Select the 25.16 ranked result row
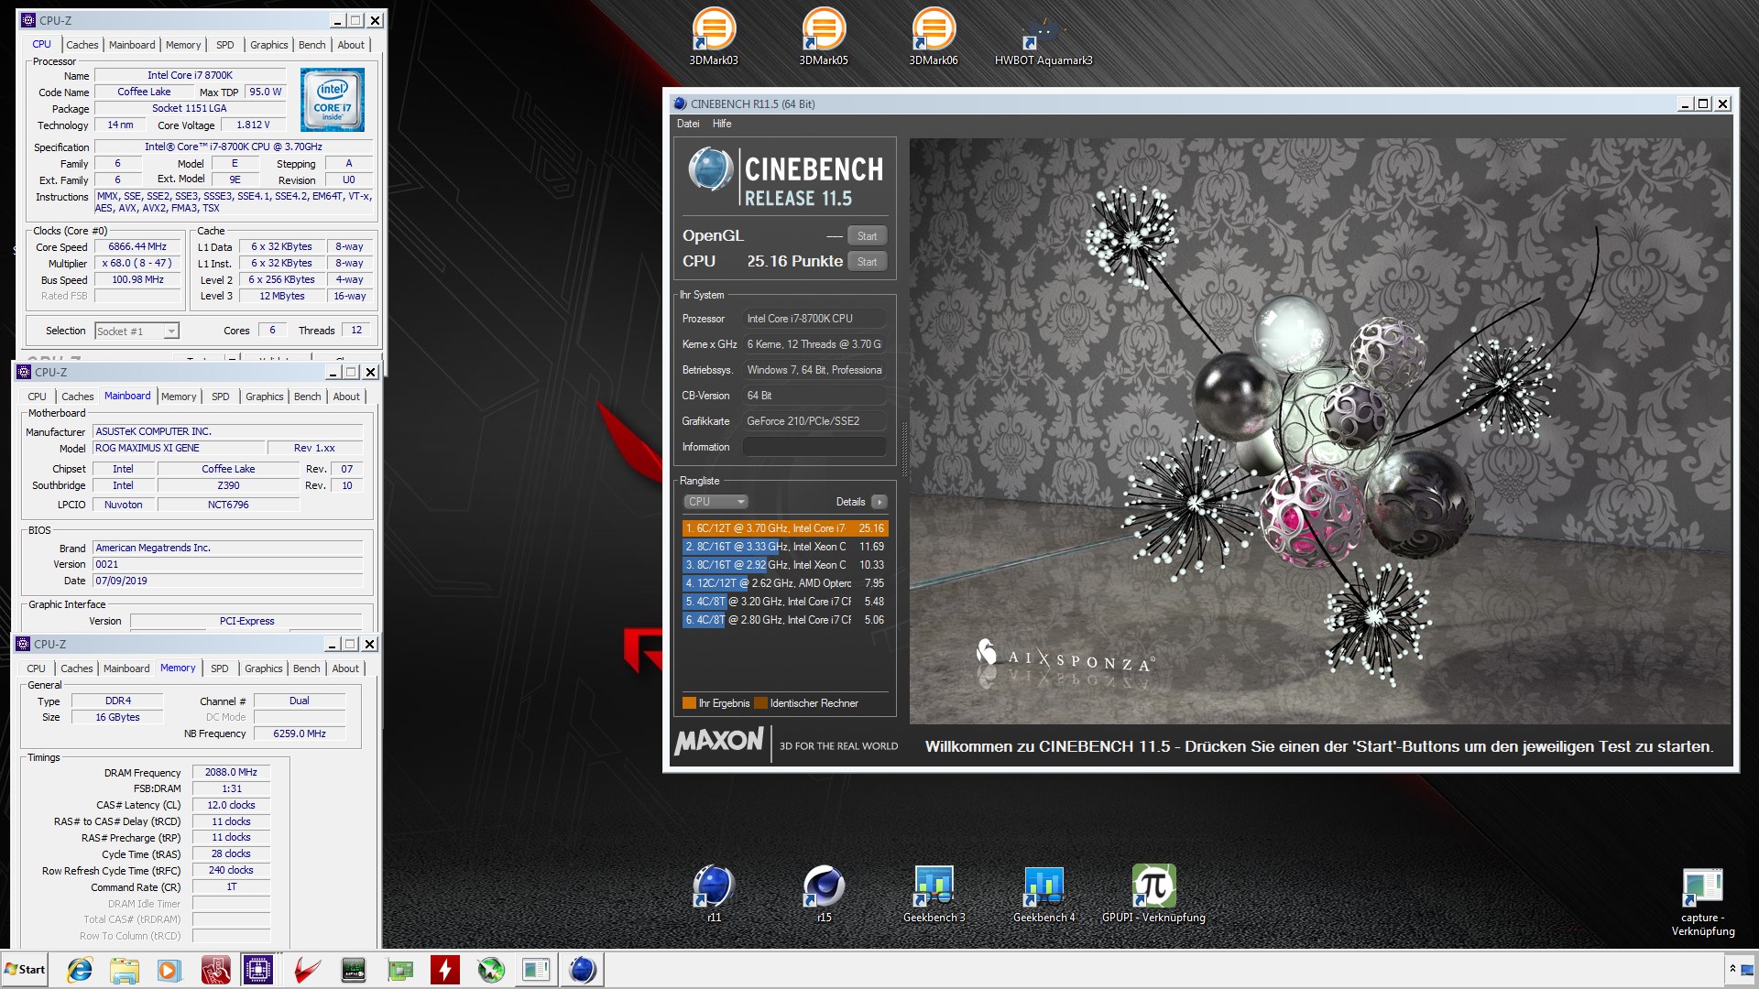The height and width of the screenshot is (989, 1759). click(x=785, y=528)
